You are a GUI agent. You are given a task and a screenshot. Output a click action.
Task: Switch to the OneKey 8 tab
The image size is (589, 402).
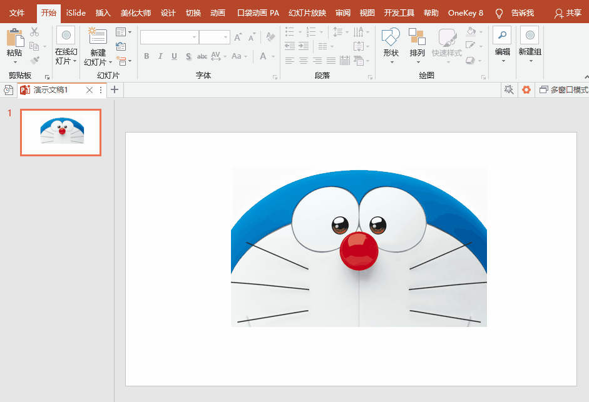466,13
